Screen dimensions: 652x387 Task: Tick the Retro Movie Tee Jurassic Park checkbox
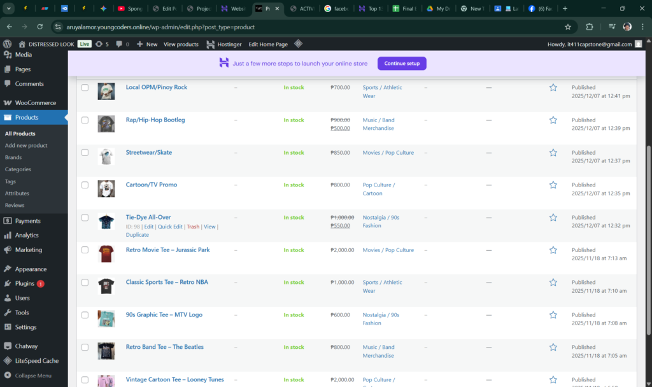pos(85,250)
